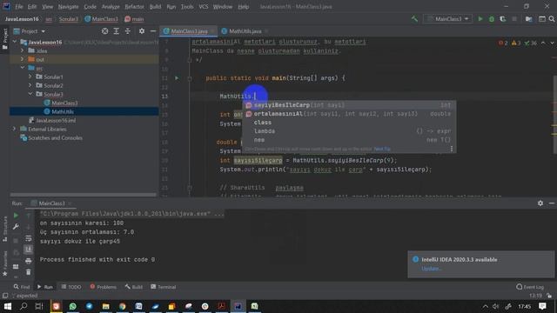
Task: Rerun program in Run tool window
Action: (16, 216)
